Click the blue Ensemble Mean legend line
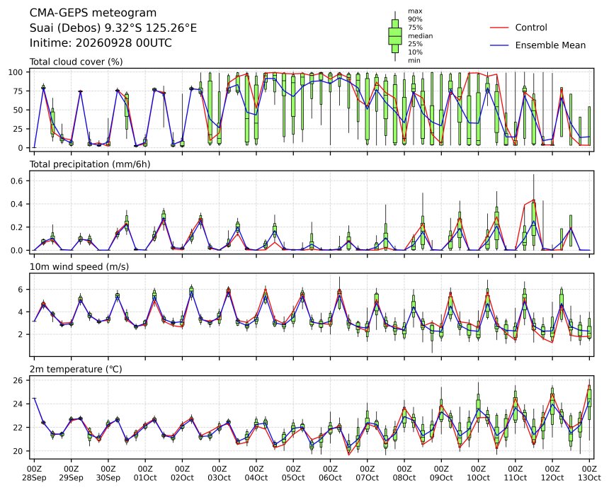 coord(499,45)
